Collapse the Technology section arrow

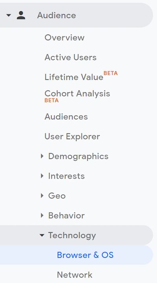42,235
